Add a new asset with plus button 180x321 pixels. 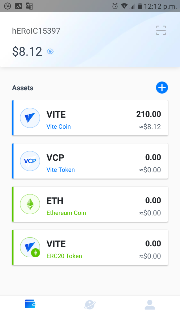(x=162, y=88)
